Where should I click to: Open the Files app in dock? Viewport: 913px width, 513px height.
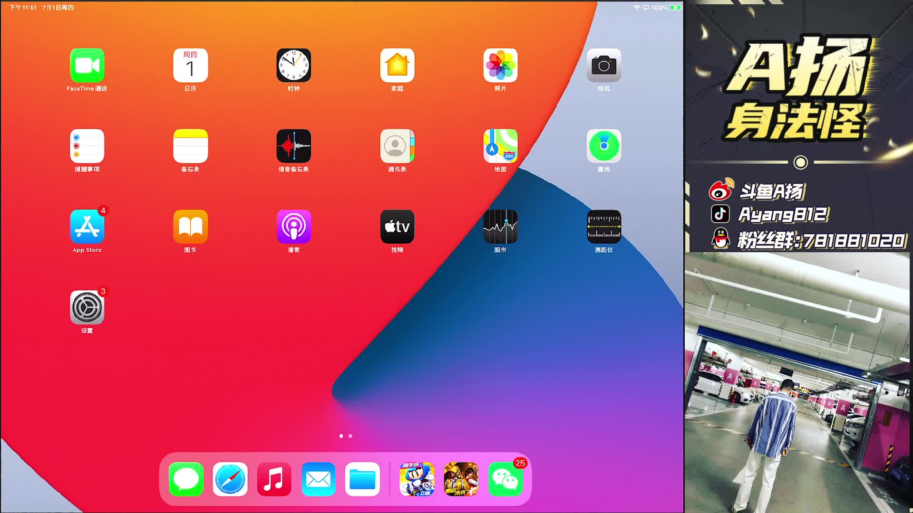pyautogui.click(x=362, y=479)
